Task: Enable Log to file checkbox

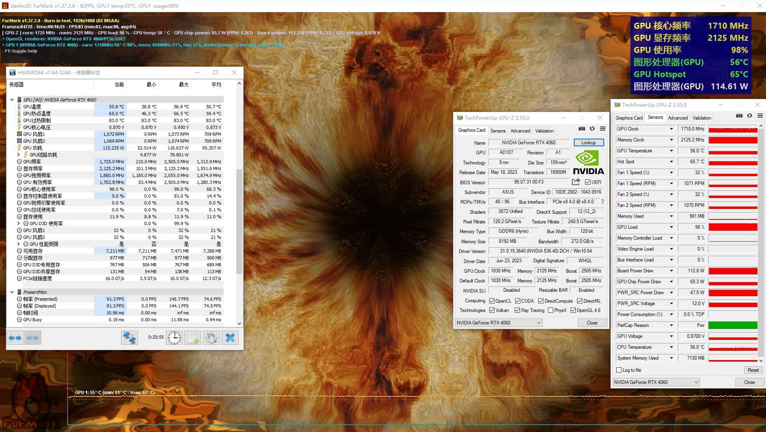Action: tap(619, 370)
